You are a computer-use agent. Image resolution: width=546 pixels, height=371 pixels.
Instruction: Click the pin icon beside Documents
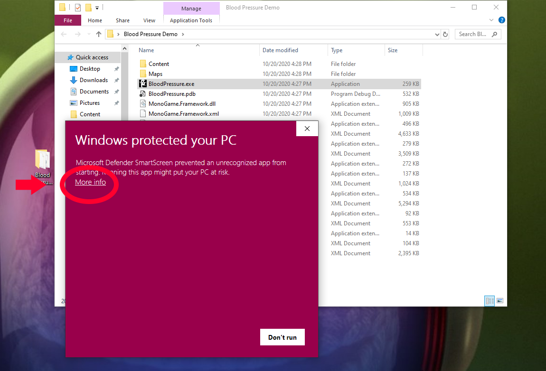(x=117, y=92)
